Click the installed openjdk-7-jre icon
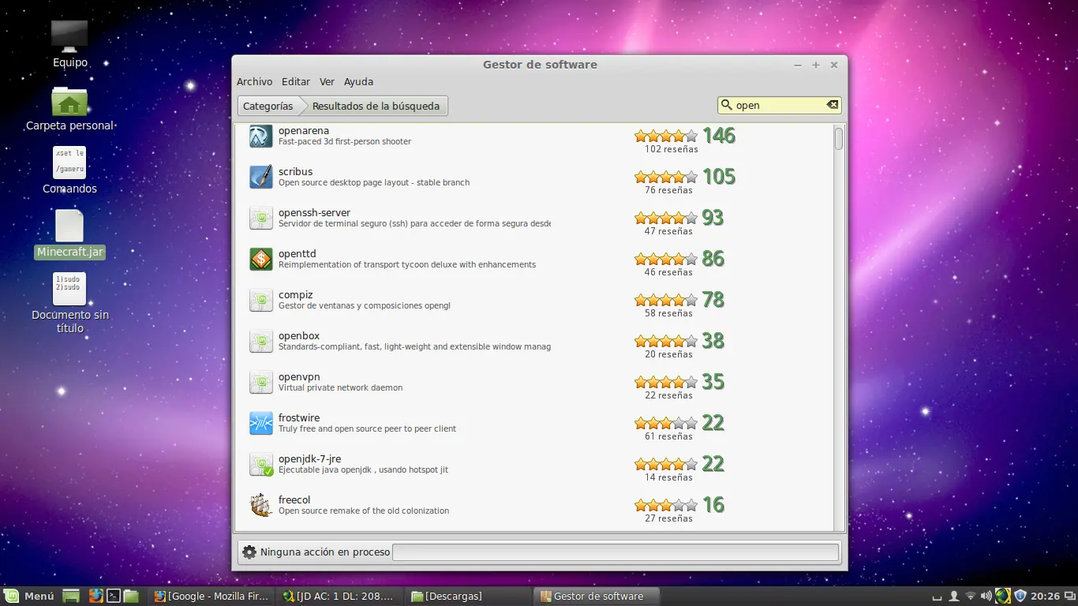The height and width of the screenshot is (606, 1078). click(261, 465)
